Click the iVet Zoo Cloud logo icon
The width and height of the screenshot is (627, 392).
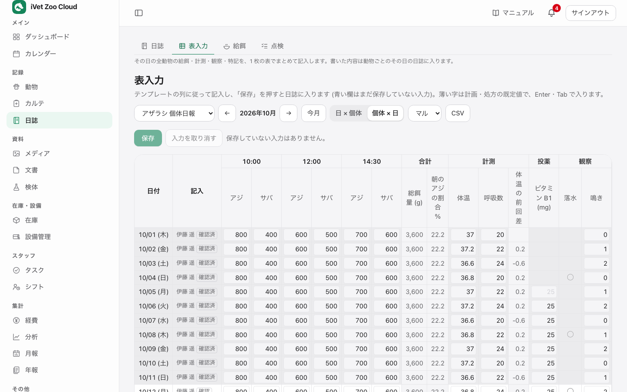point(19,7)
